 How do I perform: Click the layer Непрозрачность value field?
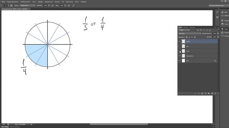pyautogui.click(x=215, y=33)
